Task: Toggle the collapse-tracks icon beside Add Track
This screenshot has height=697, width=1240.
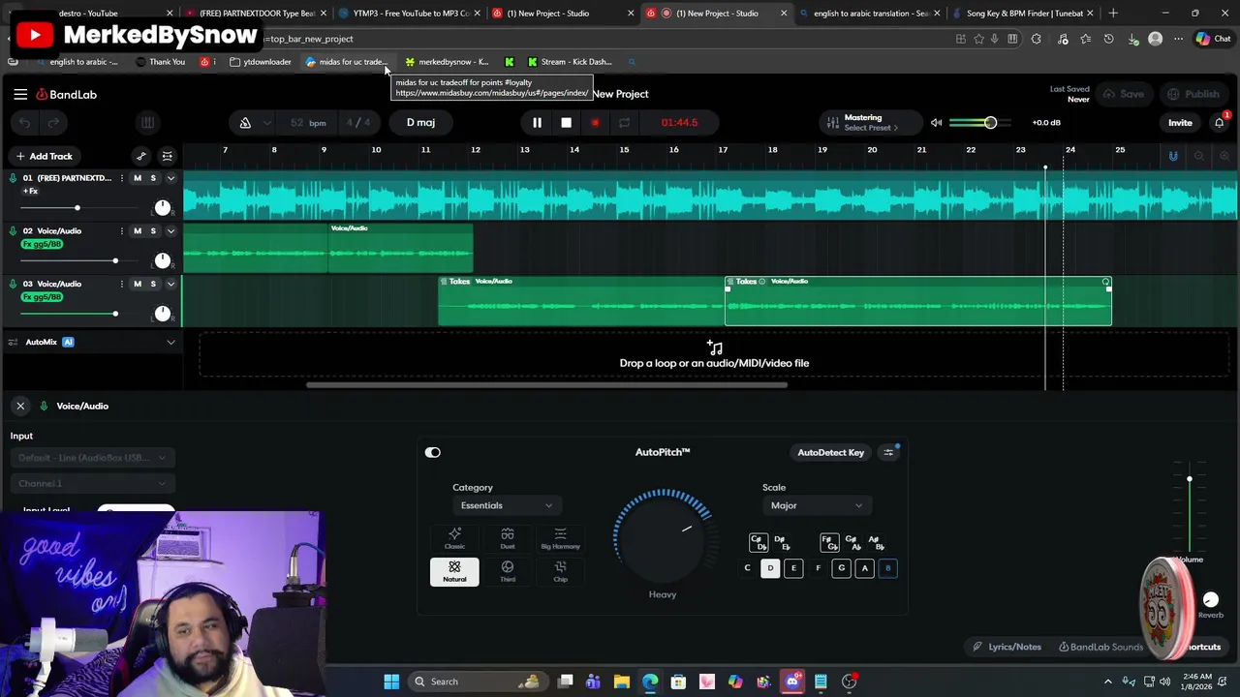Action: (x=168, y=156)
